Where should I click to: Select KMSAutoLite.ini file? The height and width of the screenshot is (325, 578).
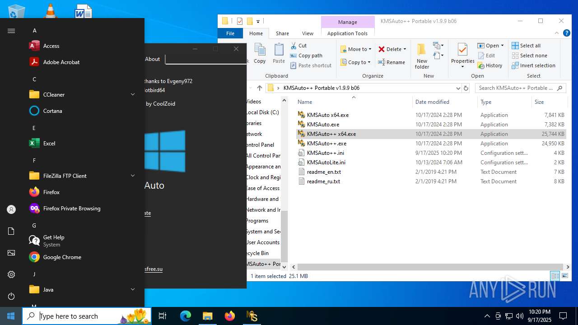tap(326, 162)
